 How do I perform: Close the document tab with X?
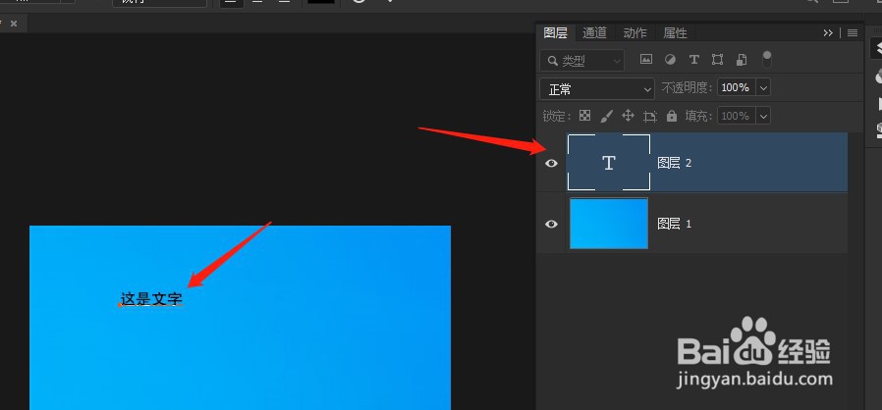pyautogui.click(x=14, y=24)
